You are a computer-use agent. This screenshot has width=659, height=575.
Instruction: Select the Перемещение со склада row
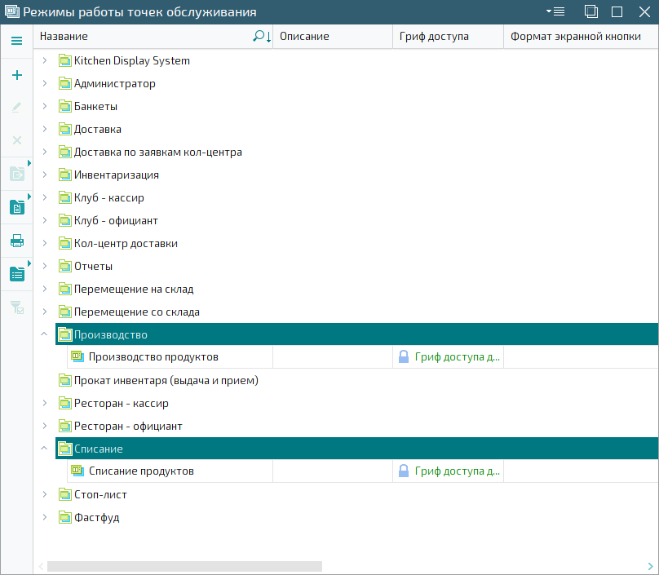click(x=356, y=312)
